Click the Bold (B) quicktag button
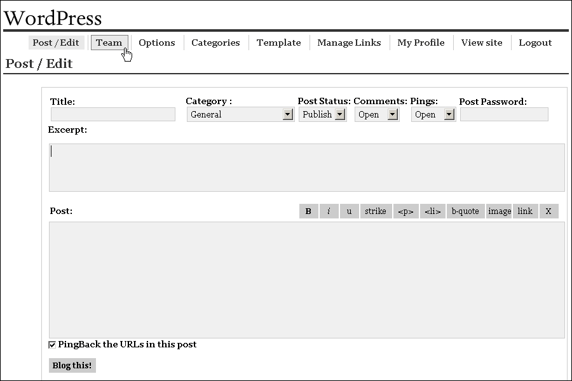This screenshot has height=381, width=572. [309, 211]
